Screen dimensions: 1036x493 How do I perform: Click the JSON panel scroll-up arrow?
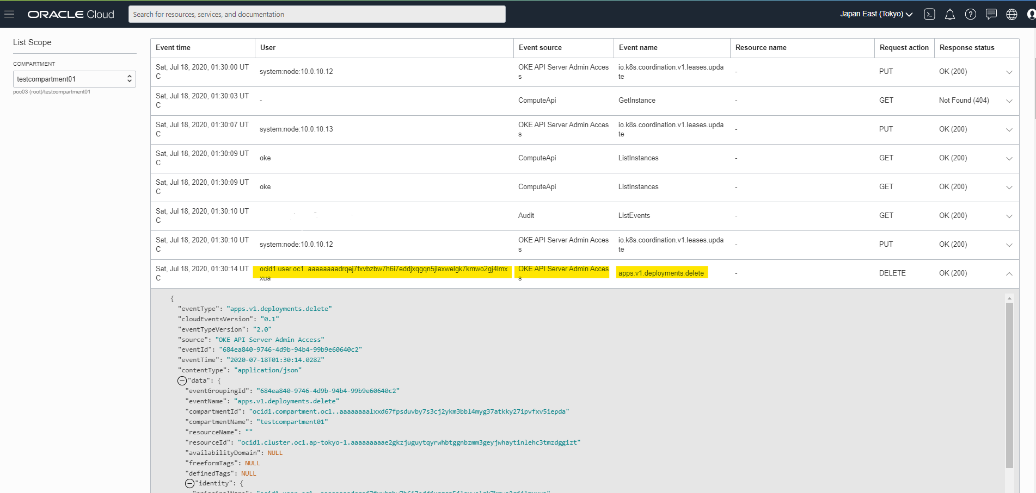1009,298
